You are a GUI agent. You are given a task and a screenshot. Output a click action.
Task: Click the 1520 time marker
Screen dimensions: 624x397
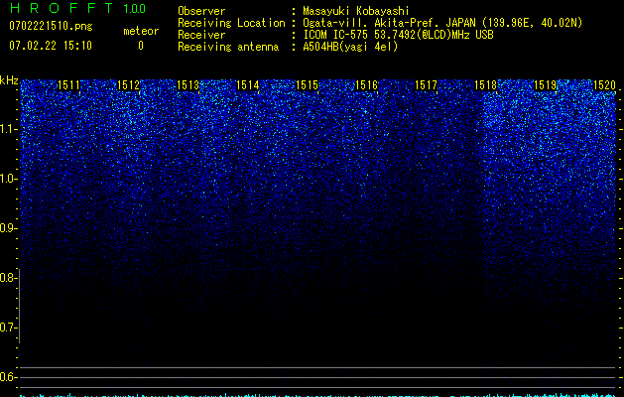pyautogui.click(x=604, y=85)
